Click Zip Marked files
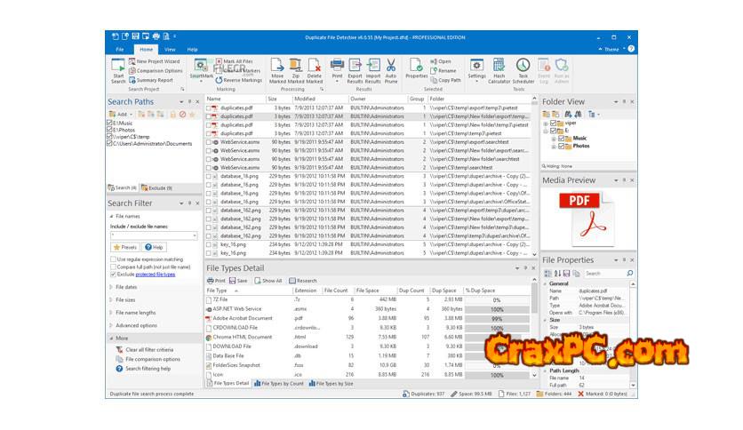The image size is (743, 430). coord(296,70)
